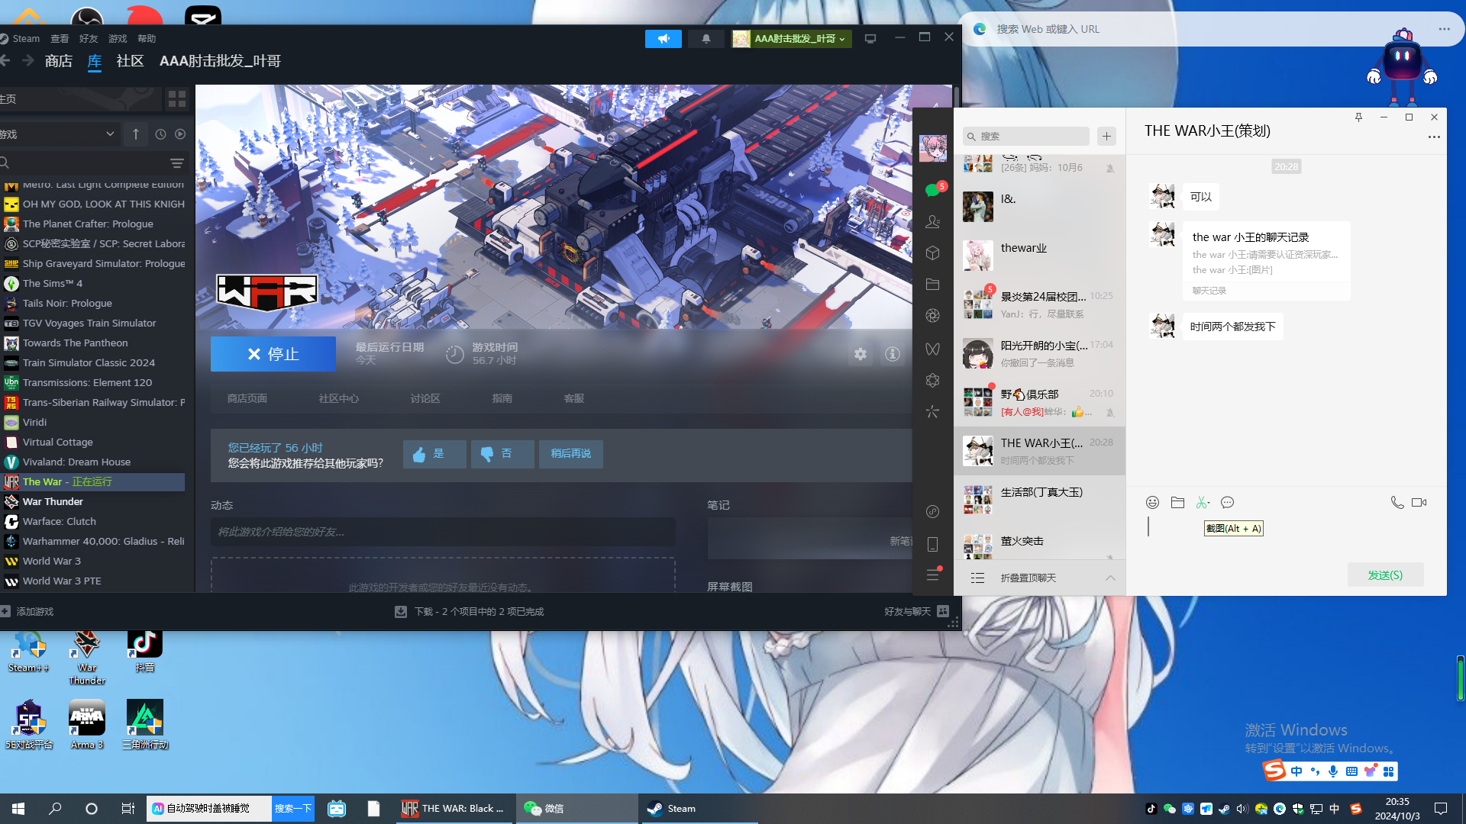The height and width of the screenshot is (824, 1466).
Task: Open the 讨论区 tab for The War
Action: (x=425, y=398)
